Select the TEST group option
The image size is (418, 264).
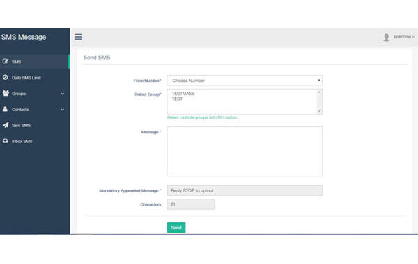pos(177,99)
